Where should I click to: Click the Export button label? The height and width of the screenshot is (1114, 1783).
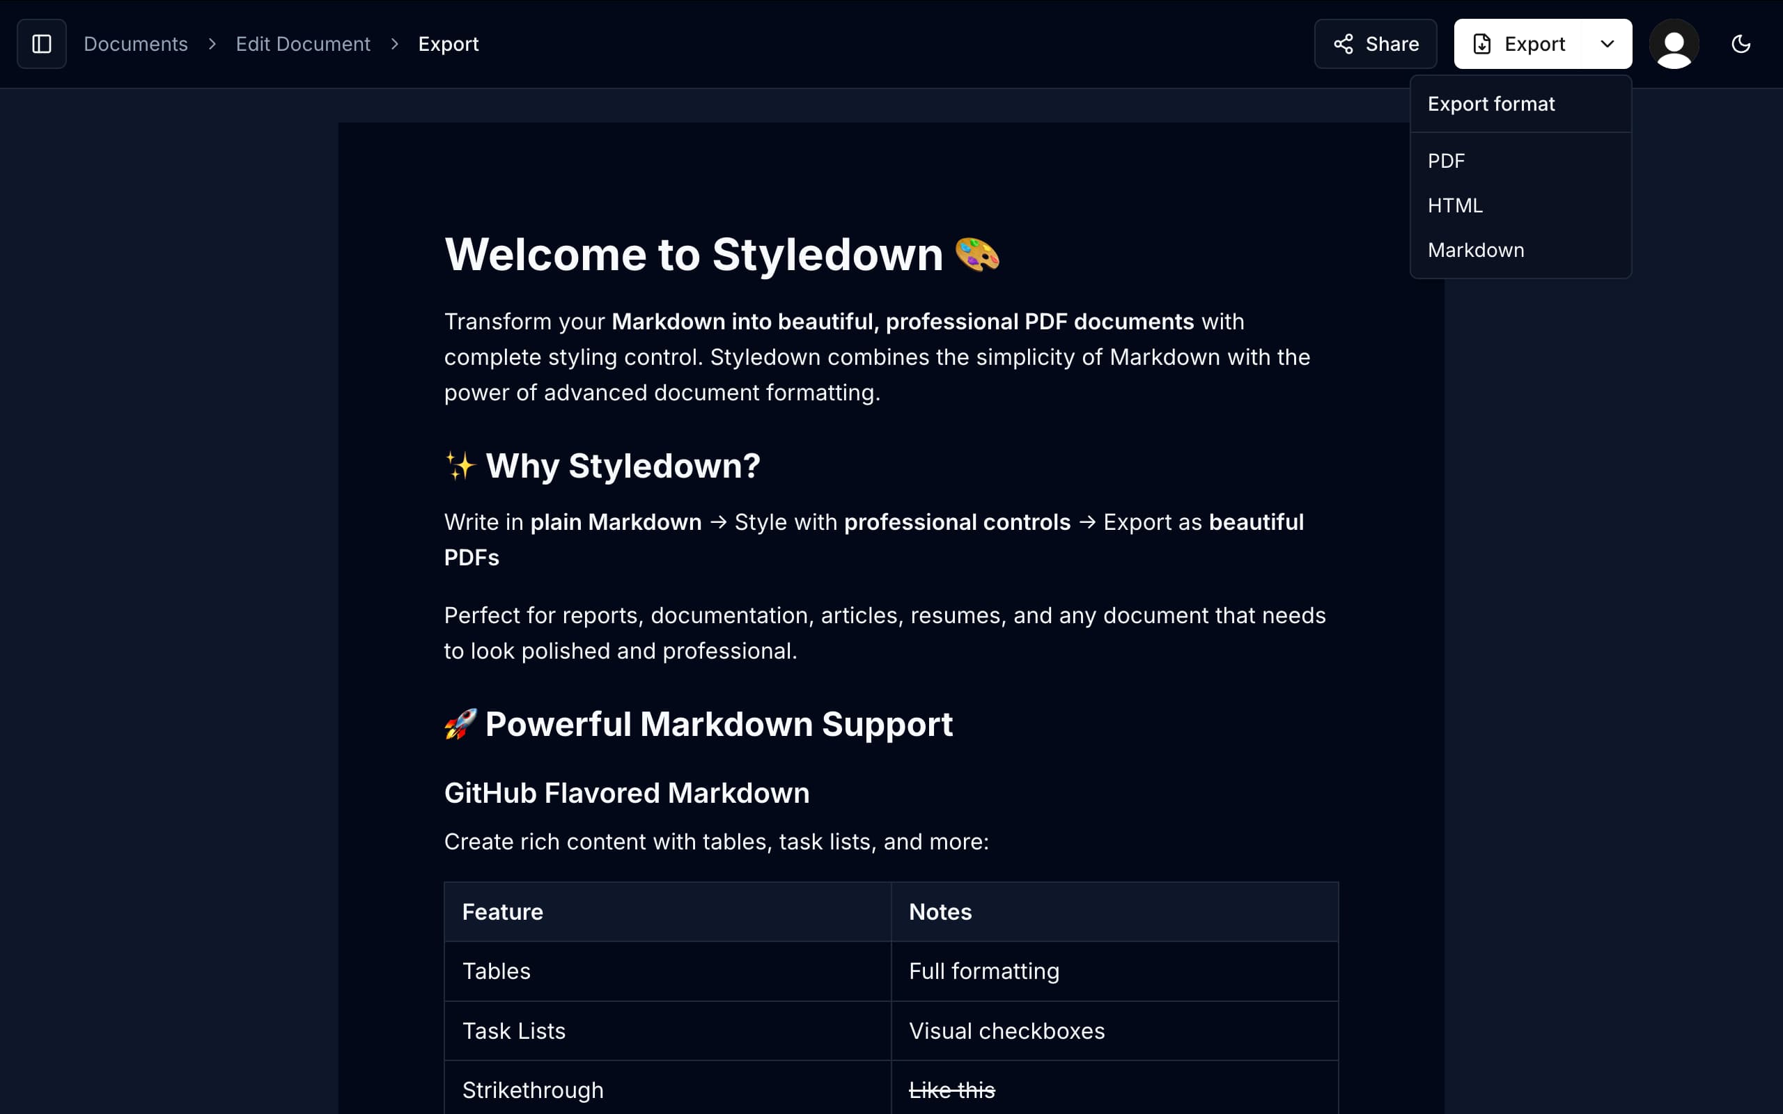point(1535,44)
